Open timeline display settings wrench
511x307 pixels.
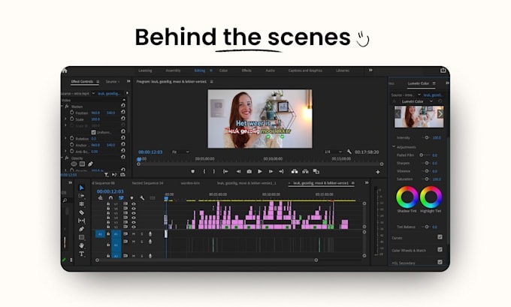pos(142,197)
